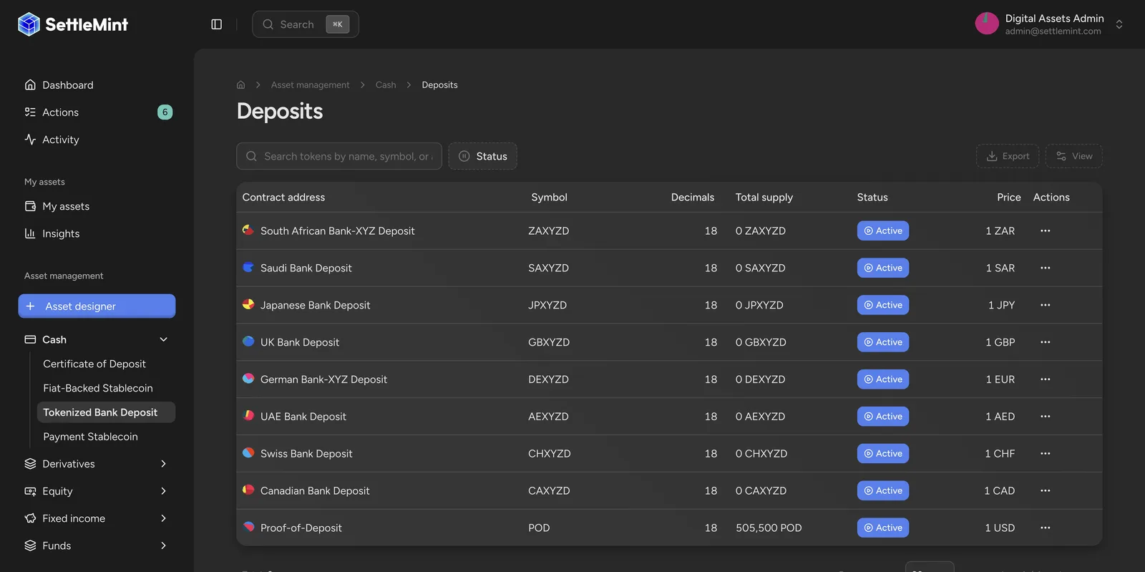Screen dimensions: 1145x572
Task: Collapse the Cash section chevron
Action: tap(163, 339)
